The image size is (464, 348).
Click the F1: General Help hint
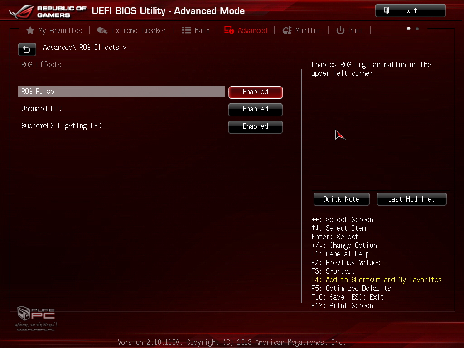[x=340, y=254]
